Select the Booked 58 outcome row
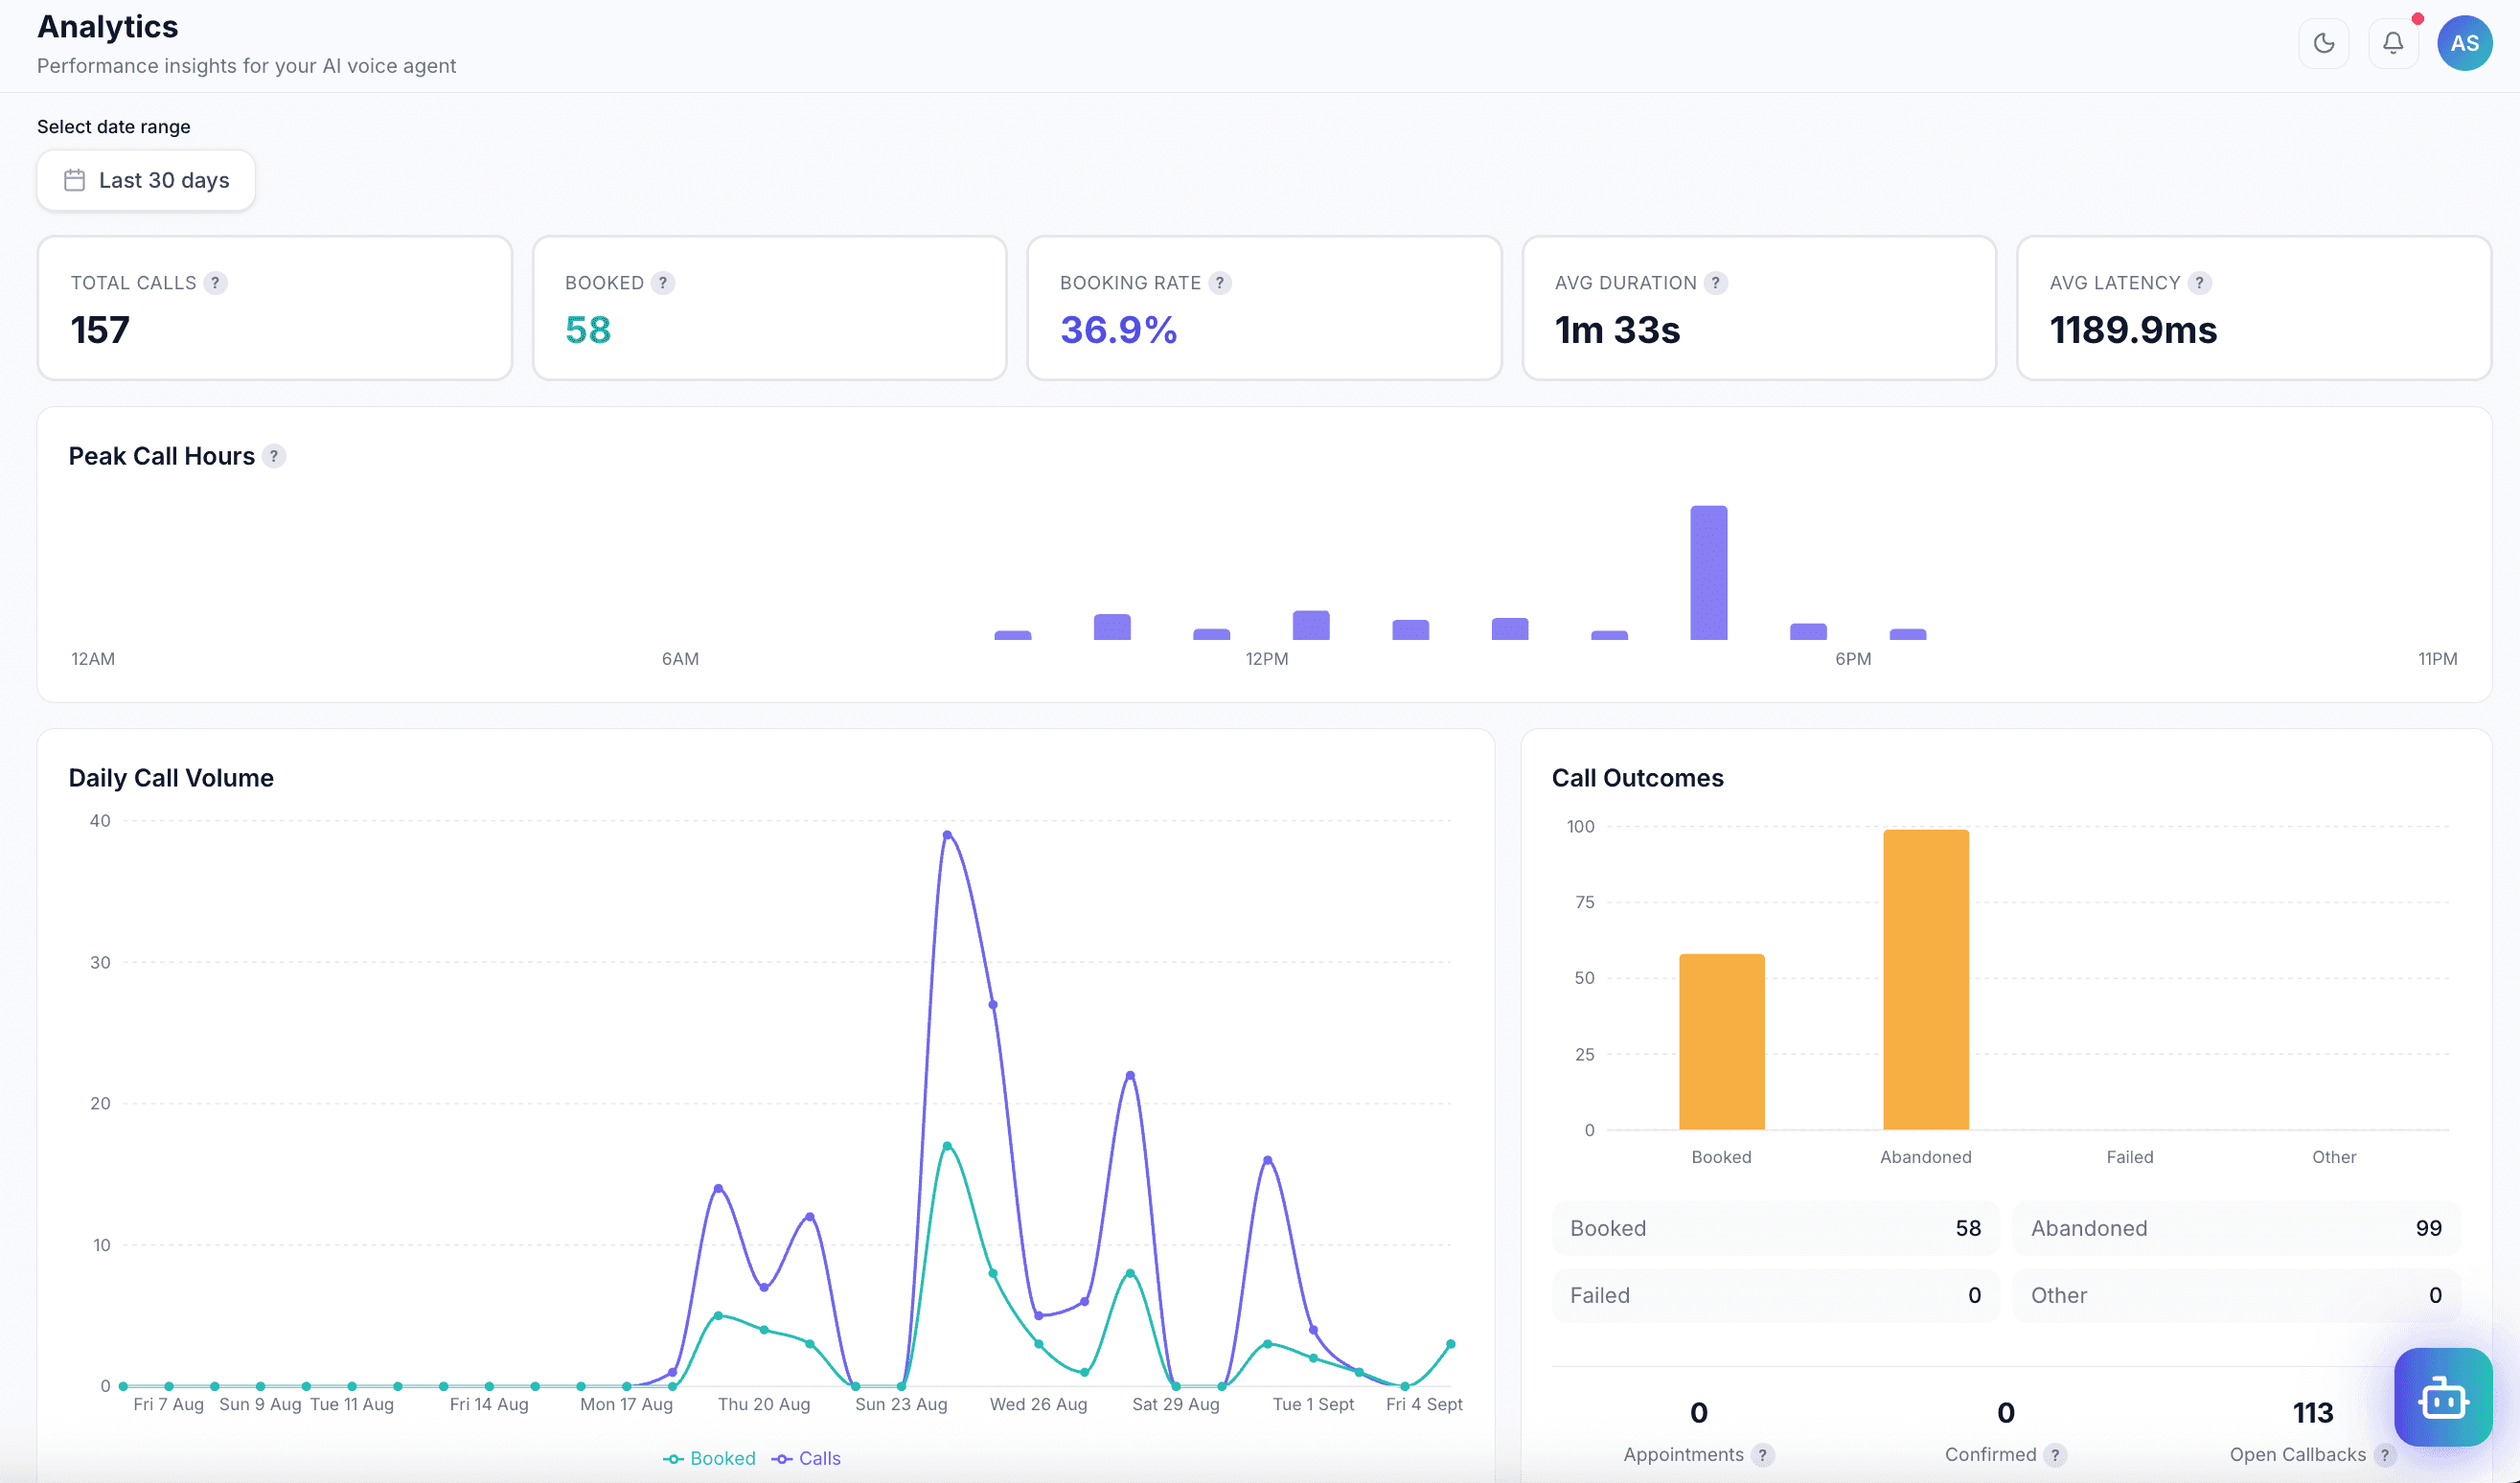 pos(1775,1228)
